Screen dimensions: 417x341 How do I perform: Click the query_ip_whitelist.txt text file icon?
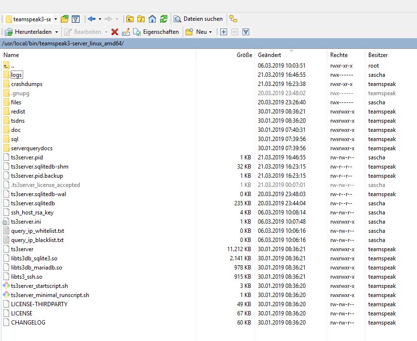(6, 231)
